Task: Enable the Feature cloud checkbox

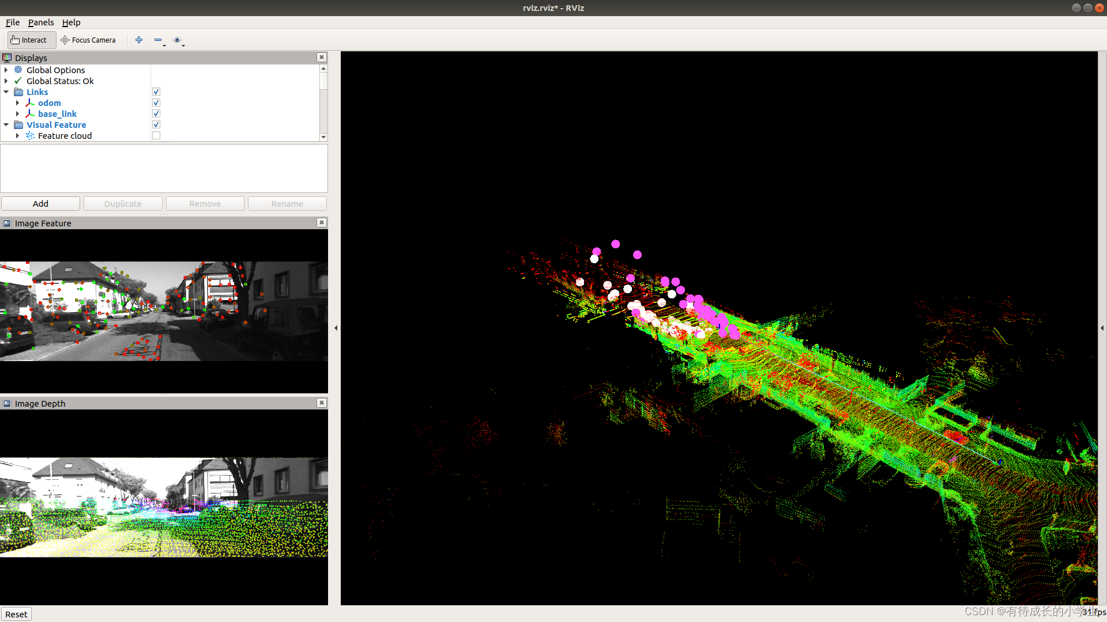Action: pos(156,135)
